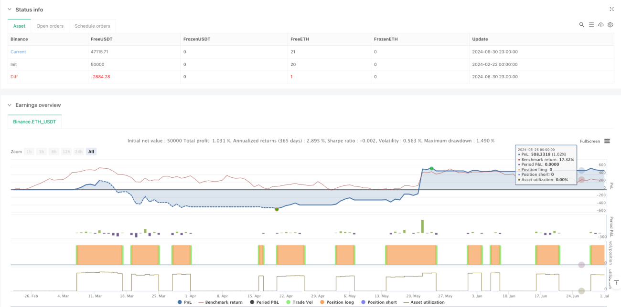Viewport: 621px width, 307px height.
Task: Click the cloud download icon
Action: coord(600,24)
